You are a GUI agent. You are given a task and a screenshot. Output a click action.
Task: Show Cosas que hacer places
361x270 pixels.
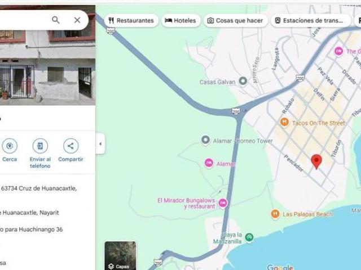[x=235, y=21]
